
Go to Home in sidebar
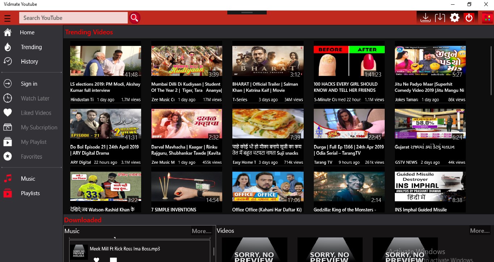point(27,33)
